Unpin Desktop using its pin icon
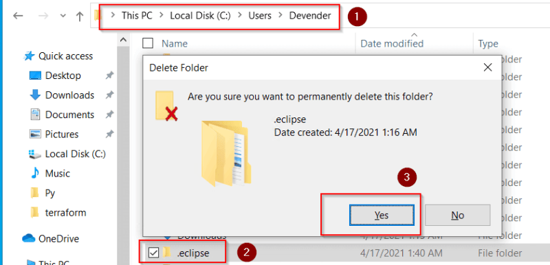550x265 pixels. tap(110, 76)
